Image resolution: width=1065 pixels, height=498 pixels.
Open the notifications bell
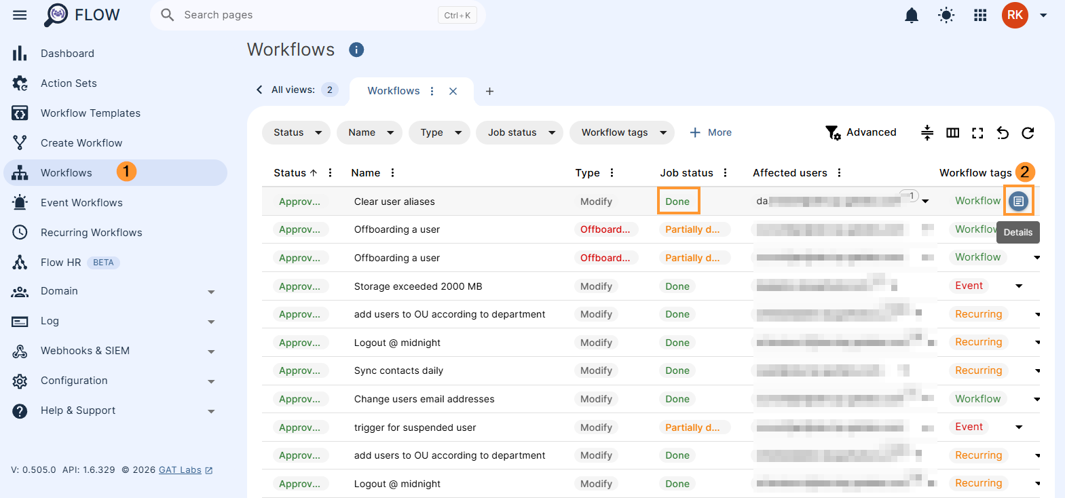(912, 15)
